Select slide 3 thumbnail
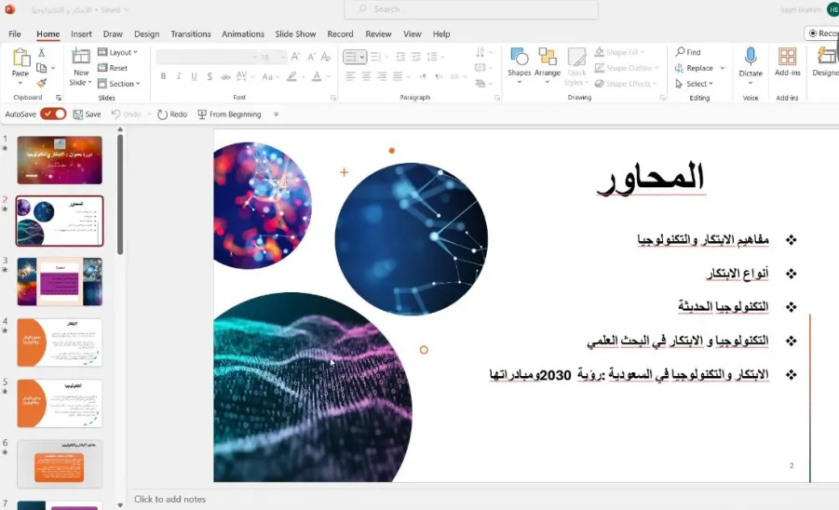Screen dimensions: 839x510 60,282
